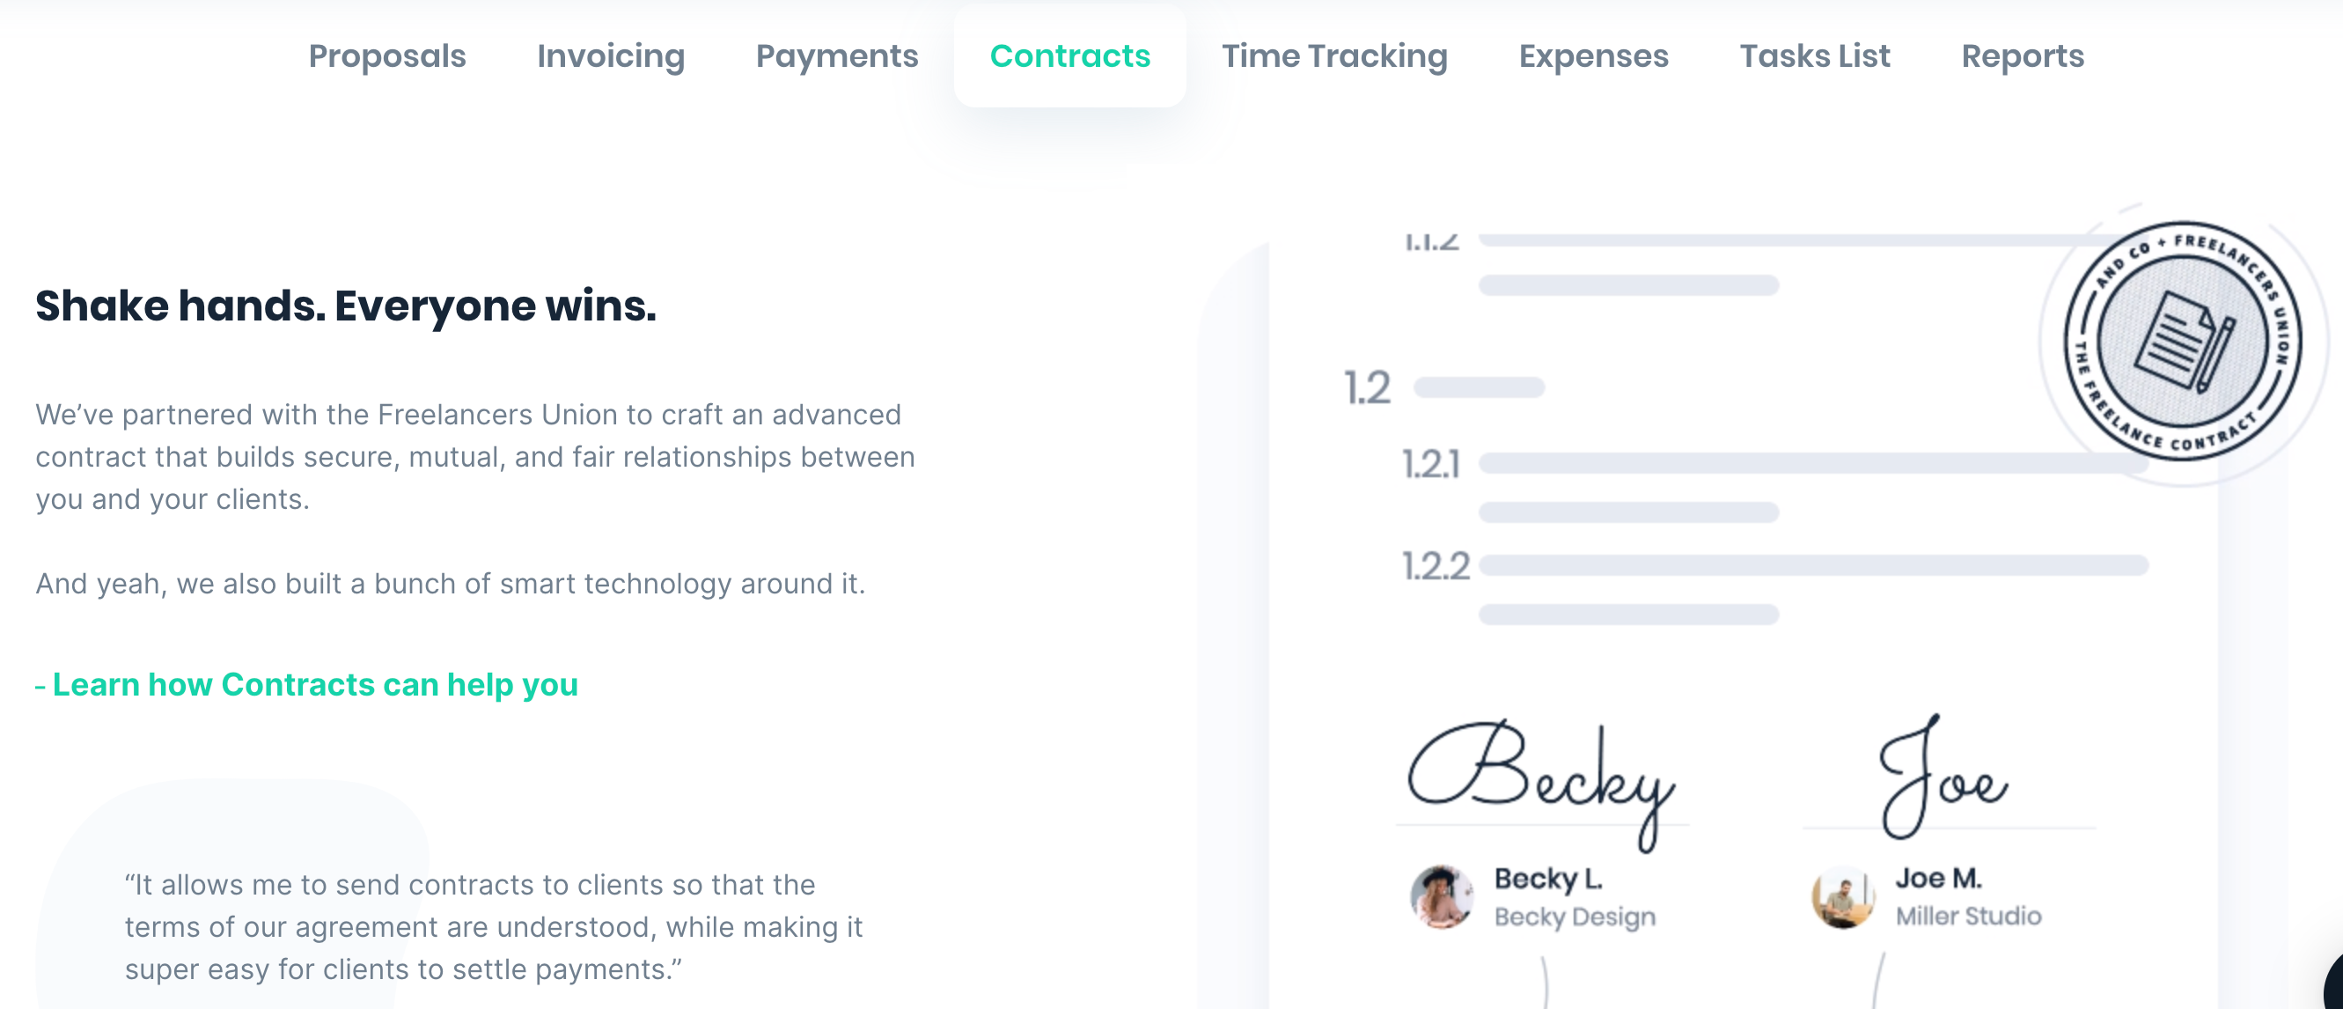Click the Joe cursive signature

[x=1941, y=778]
